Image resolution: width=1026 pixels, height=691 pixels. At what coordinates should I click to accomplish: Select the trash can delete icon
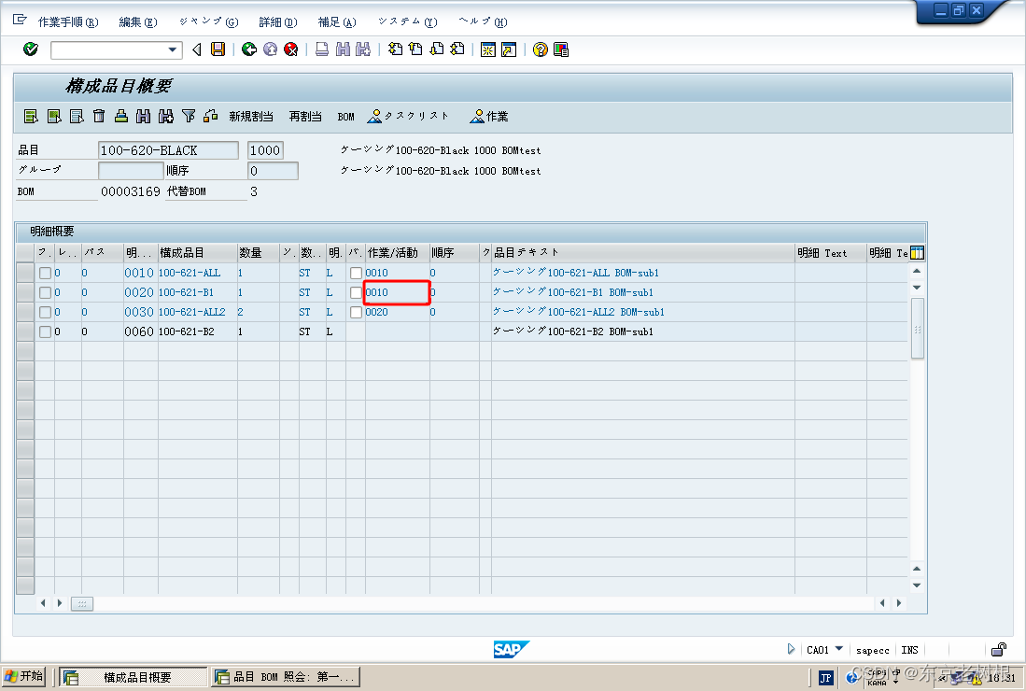coord(99,116)
